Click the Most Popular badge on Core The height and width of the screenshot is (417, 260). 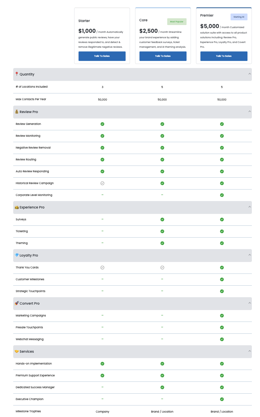(x=177, y=22)
